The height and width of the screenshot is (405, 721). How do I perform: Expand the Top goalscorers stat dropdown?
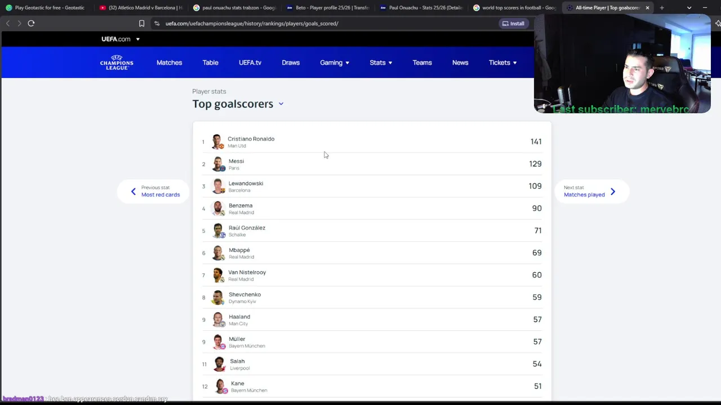[281, 104]
